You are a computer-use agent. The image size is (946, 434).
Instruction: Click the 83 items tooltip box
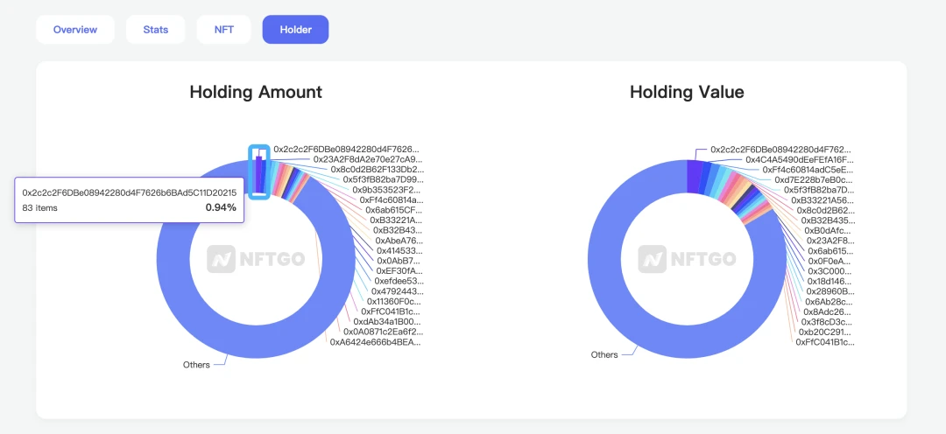pos(129,199)
